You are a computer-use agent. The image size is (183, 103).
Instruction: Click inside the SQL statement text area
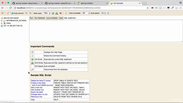coord(106,31)
